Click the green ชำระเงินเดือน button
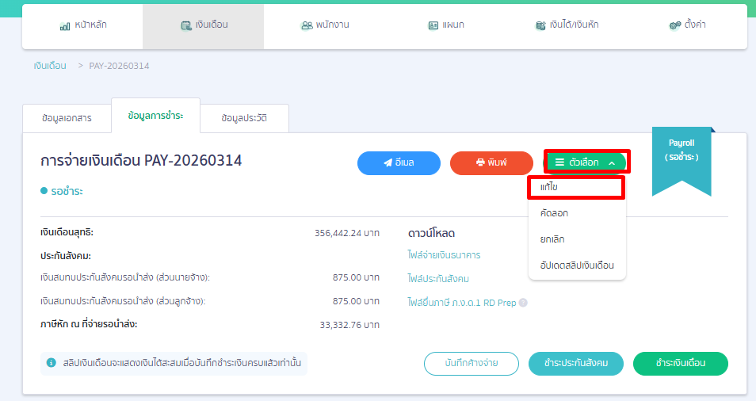The width and height of the screenshot is (756, 401). point(681,364)
